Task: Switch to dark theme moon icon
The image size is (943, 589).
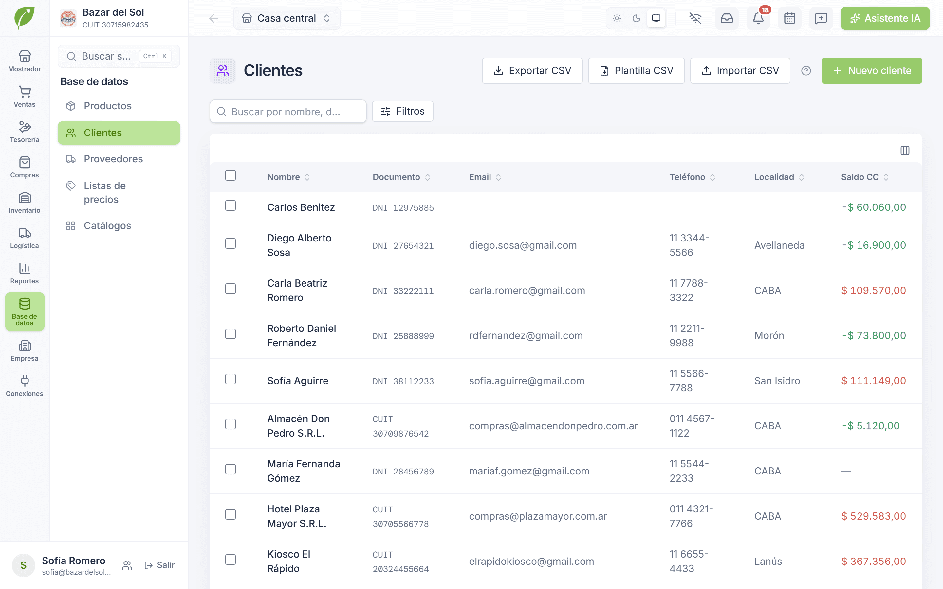Action: [636, 18]
